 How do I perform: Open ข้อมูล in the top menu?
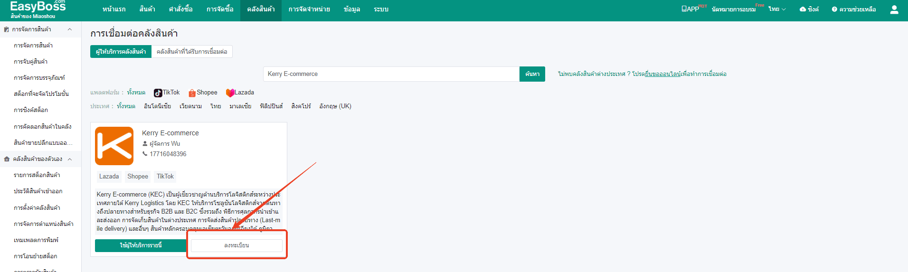tap(352, 9)
